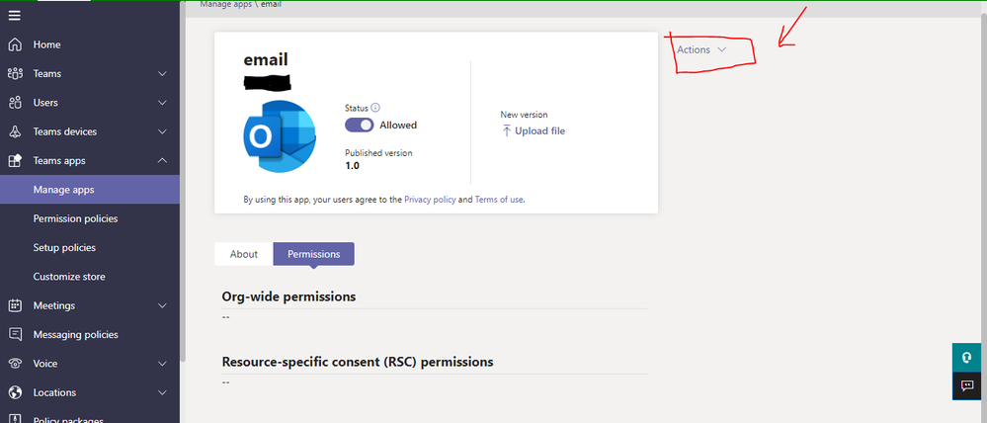The image size is (987, 423).
Task: Switch to the About tab
Action: click(244, 254)
